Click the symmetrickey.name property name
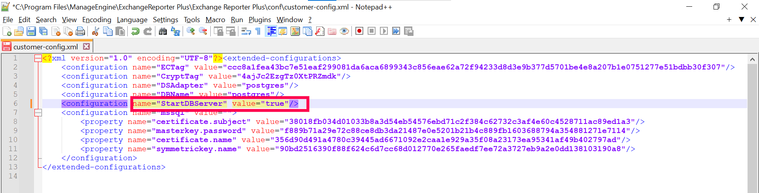759x193 pixels. pos(196,149)
